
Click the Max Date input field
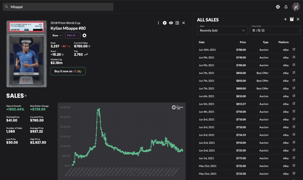tap(275, 31)
